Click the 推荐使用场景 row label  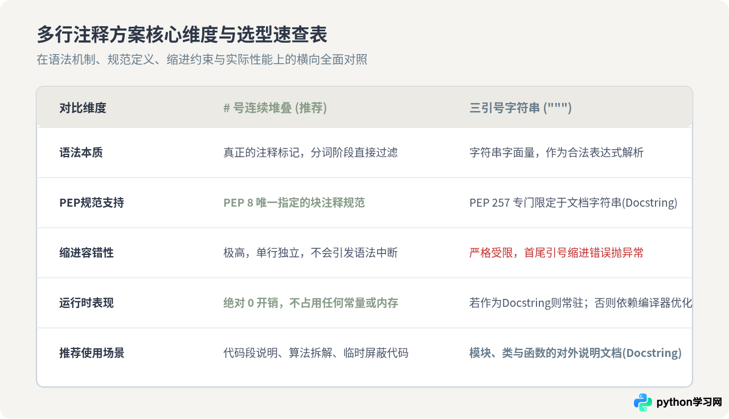pos(92,353)
